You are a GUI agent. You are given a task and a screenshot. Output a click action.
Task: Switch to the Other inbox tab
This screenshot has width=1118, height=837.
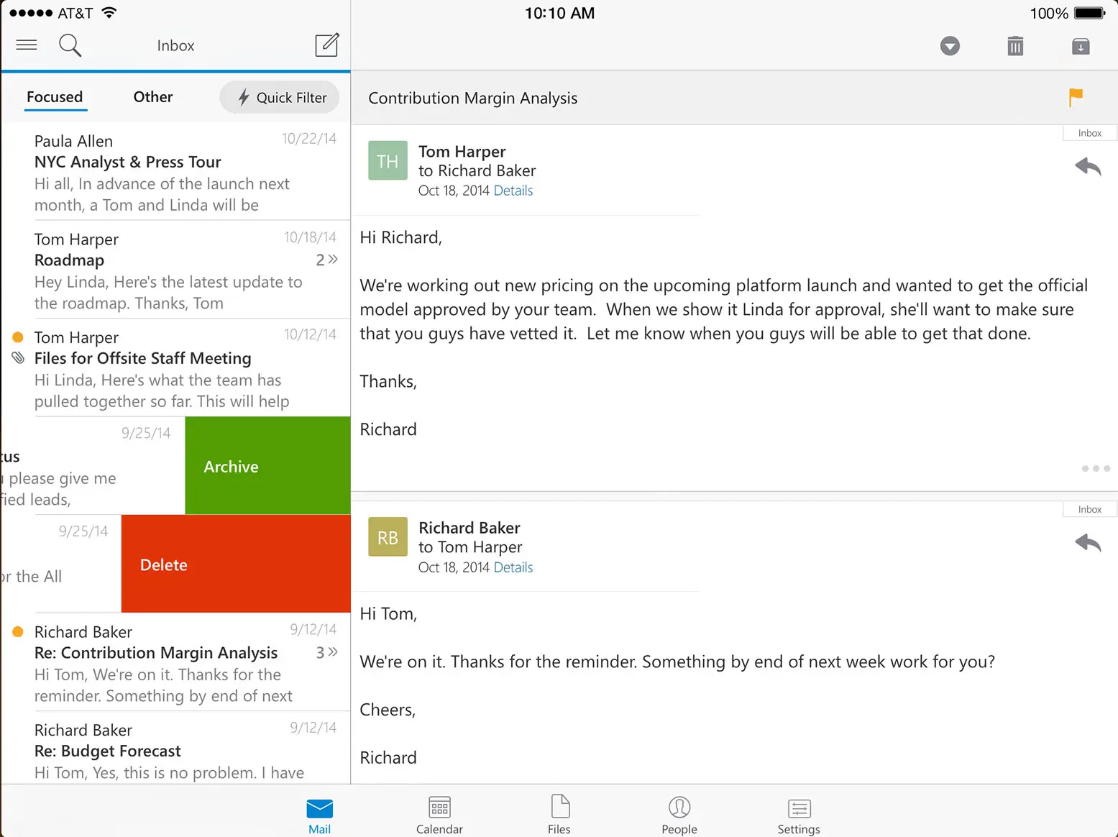[152, 96]
